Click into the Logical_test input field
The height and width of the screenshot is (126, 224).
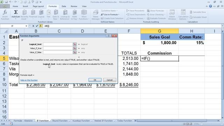click(x=58, y=44)
